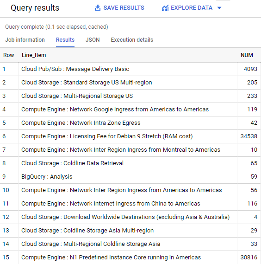The height and width of the screenshot is (264, 261).
Task: Click the Save Results download icon
Action: click(x=98, y=8)
